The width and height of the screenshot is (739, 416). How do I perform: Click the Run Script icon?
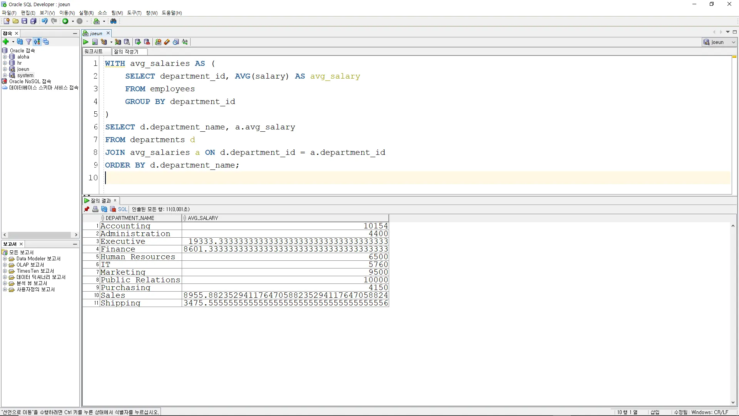click(95, 42)
